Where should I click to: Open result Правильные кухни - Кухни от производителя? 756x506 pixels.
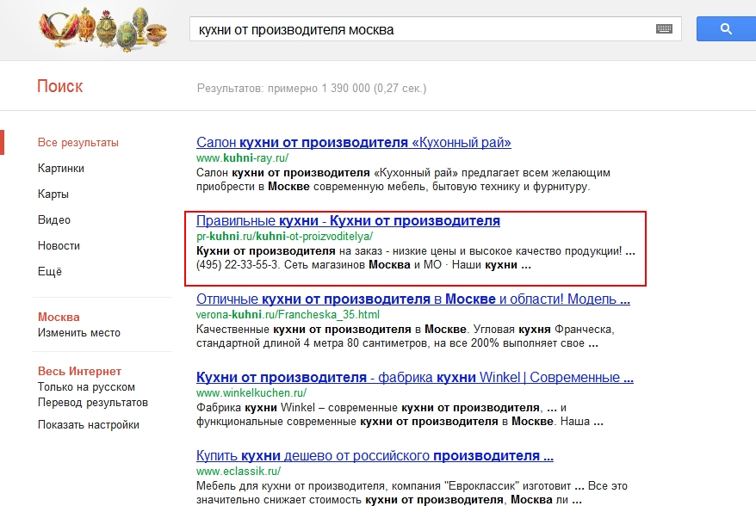point(348,220)
